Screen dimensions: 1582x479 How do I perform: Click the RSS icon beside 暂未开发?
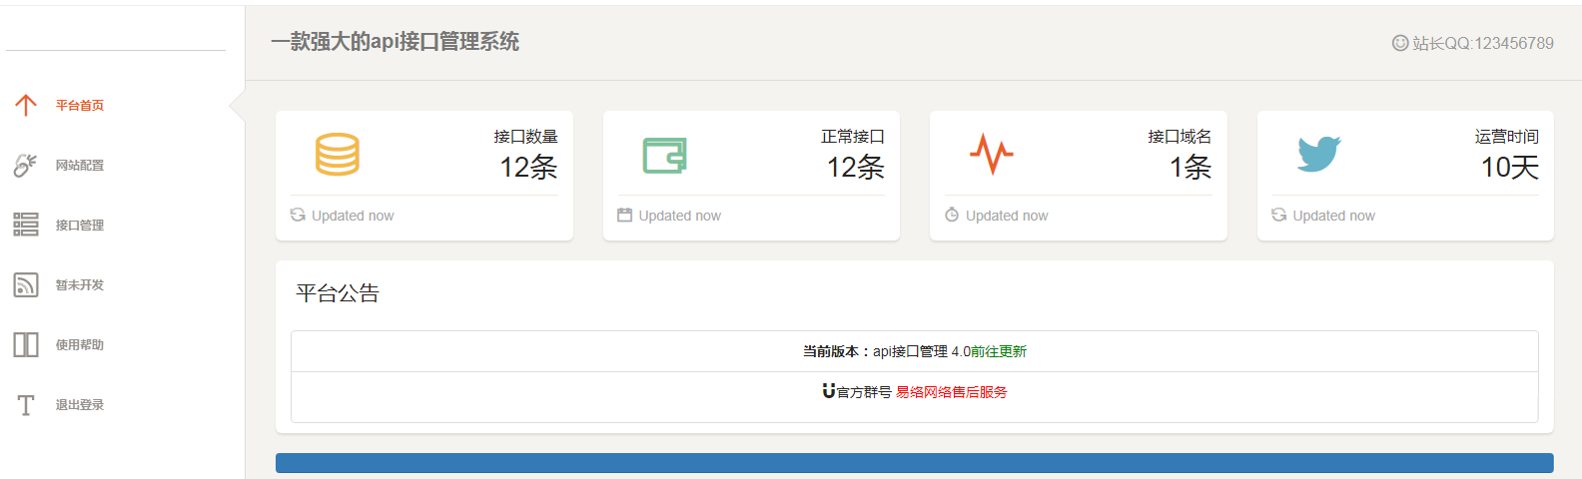26,284
